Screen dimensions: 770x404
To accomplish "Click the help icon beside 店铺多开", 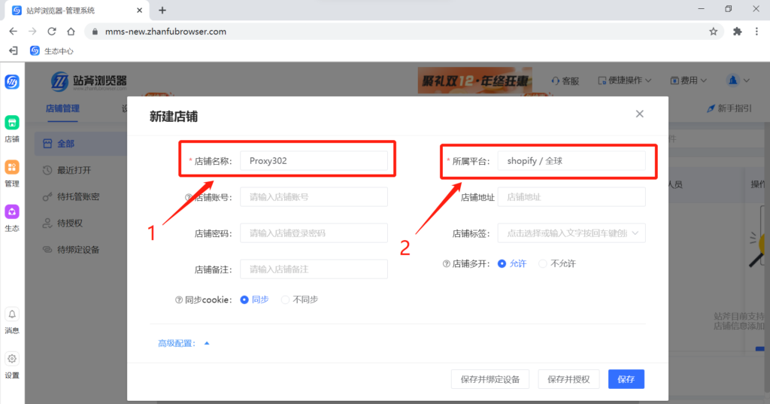I will pos(446,263).
